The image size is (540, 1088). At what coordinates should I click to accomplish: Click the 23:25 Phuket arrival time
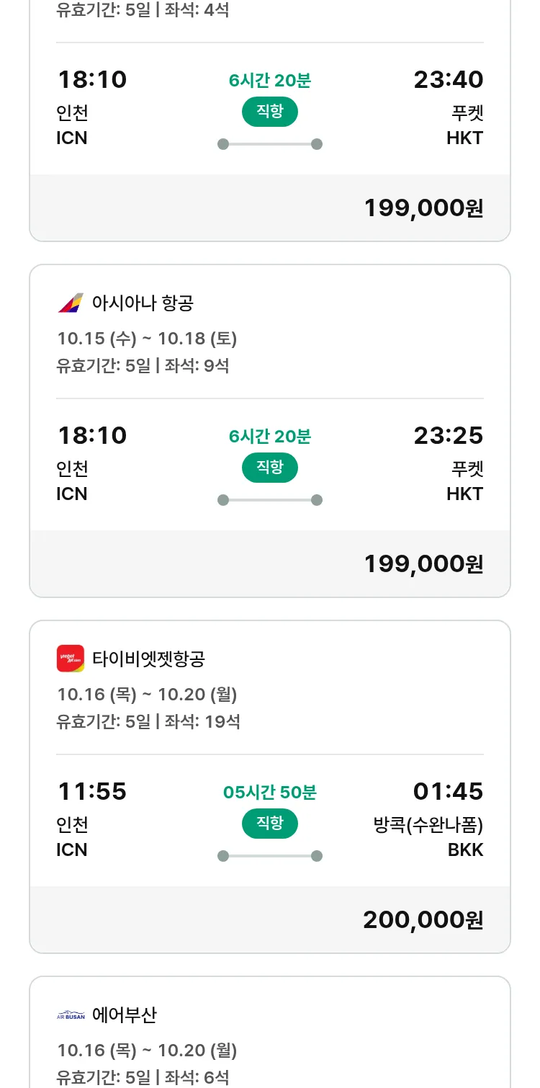[448, 436]
